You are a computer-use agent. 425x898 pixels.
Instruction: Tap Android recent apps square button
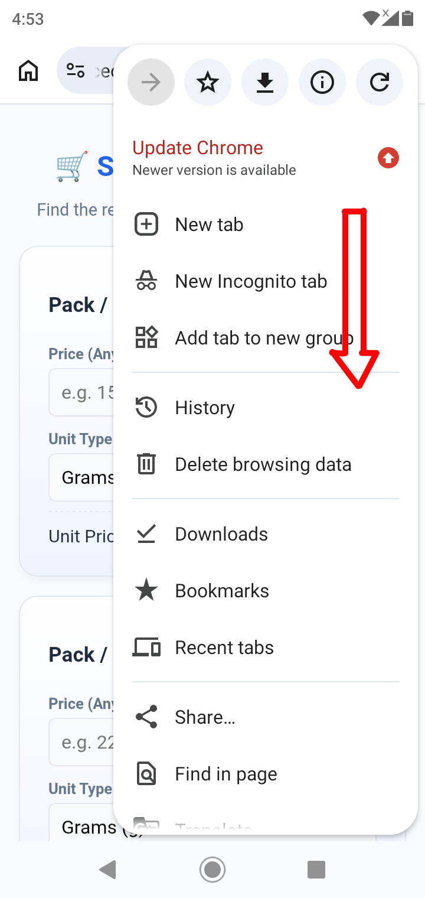click(x=316, y=870)
